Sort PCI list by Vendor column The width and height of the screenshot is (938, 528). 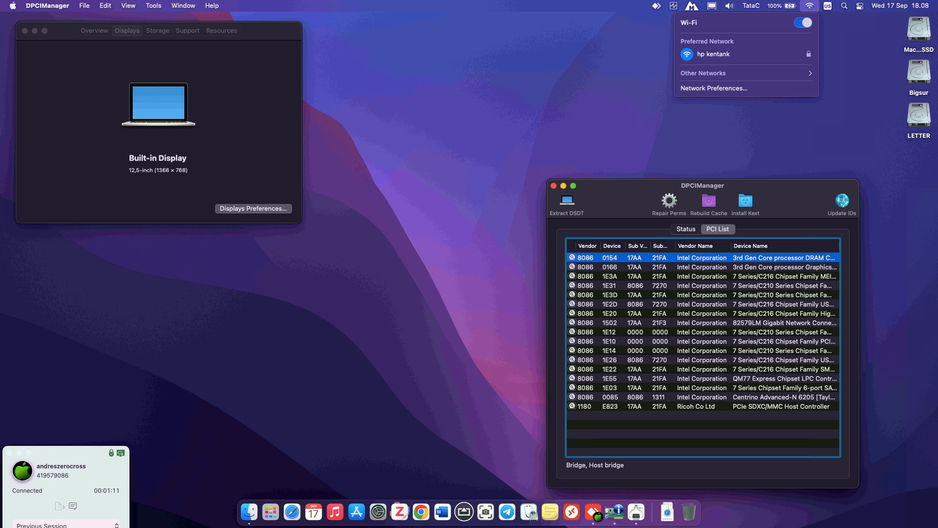click(x=587, y=246)
